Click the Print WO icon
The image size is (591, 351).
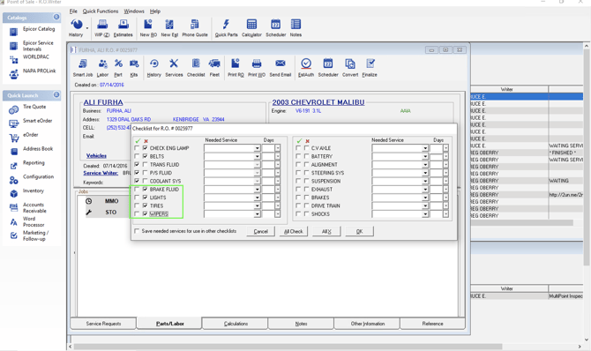pyautogui.click(x=257, y=68)
